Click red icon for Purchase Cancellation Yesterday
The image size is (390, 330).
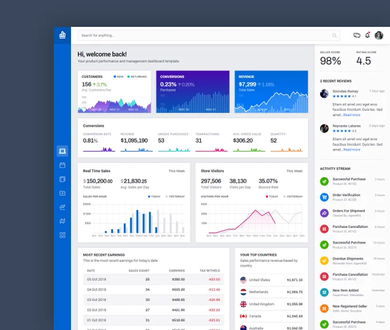tap(324, 277)
